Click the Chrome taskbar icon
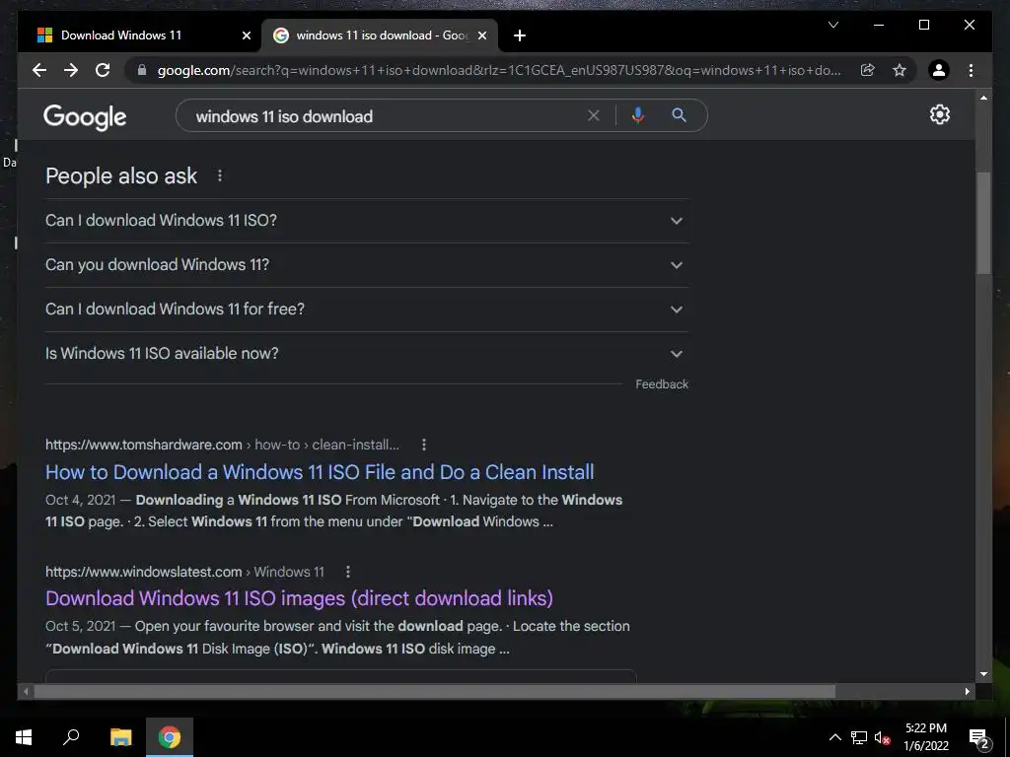 (170, 737)
